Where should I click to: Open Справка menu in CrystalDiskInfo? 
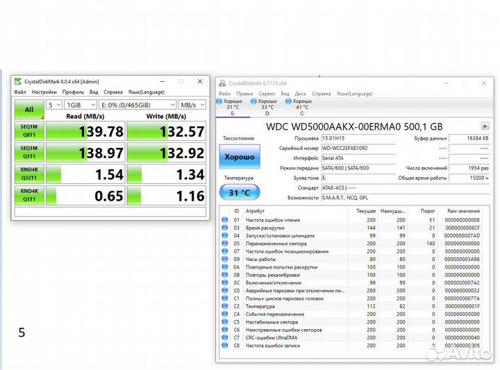321,94
